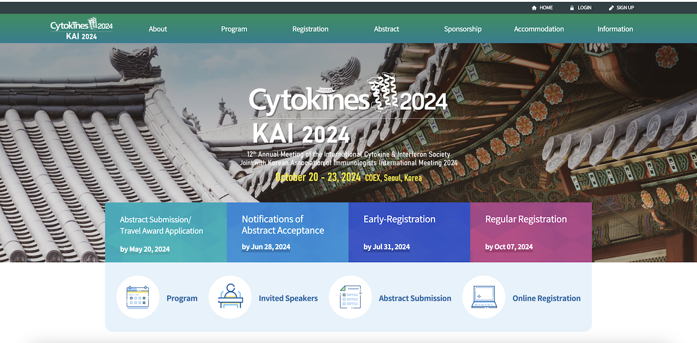Open the Sponsorship menu

[463, 29]
